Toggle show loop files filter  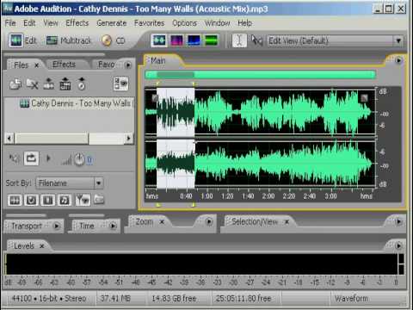[x=31, y=200]
